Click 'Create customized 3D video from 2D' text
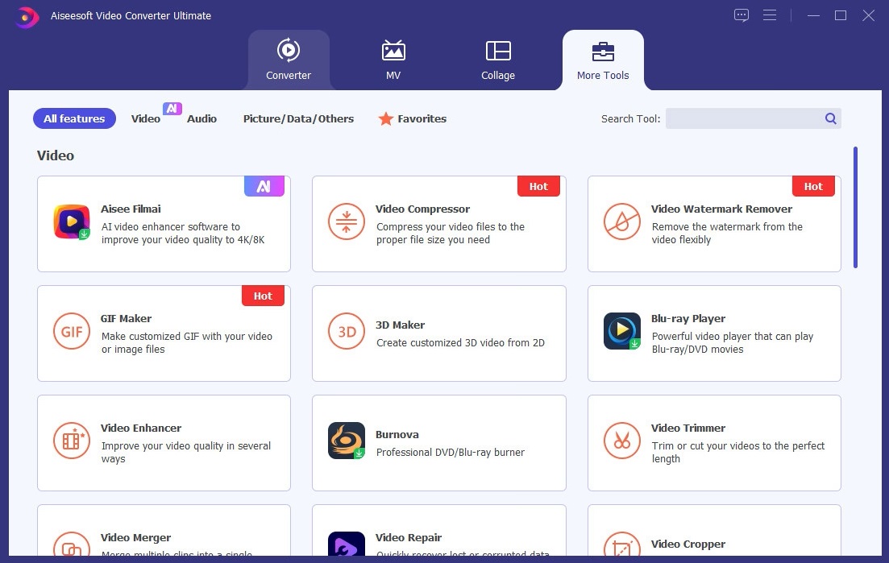Image resolution: width=889 pixels, height=563 pixels. [460, 342]
